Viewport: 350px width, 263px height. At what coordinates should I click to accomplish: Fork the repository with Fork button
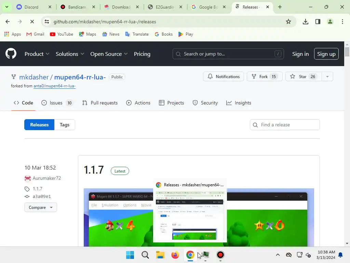click(265, 76)
